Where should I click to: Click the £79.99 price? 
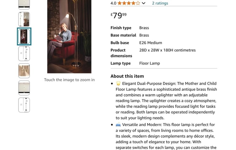coord(119,15)
